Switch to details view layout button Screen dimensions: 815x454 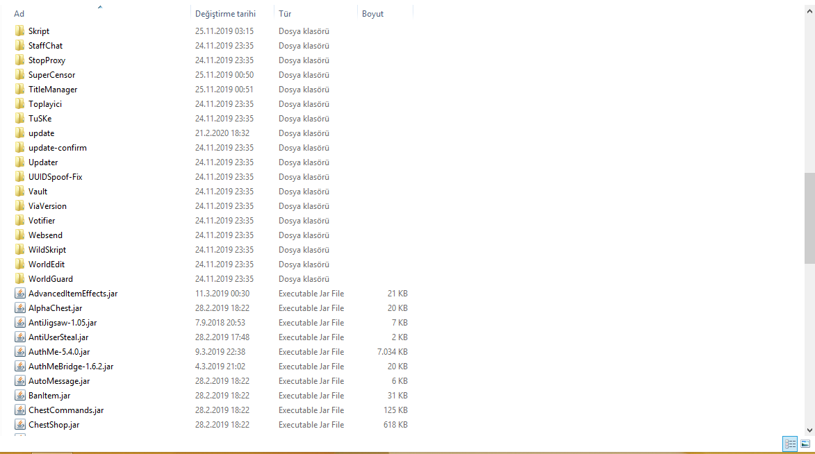(x=790, y=444)
